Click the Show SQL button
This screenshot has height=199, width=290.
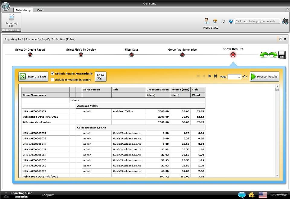click(x=101, y=76)
